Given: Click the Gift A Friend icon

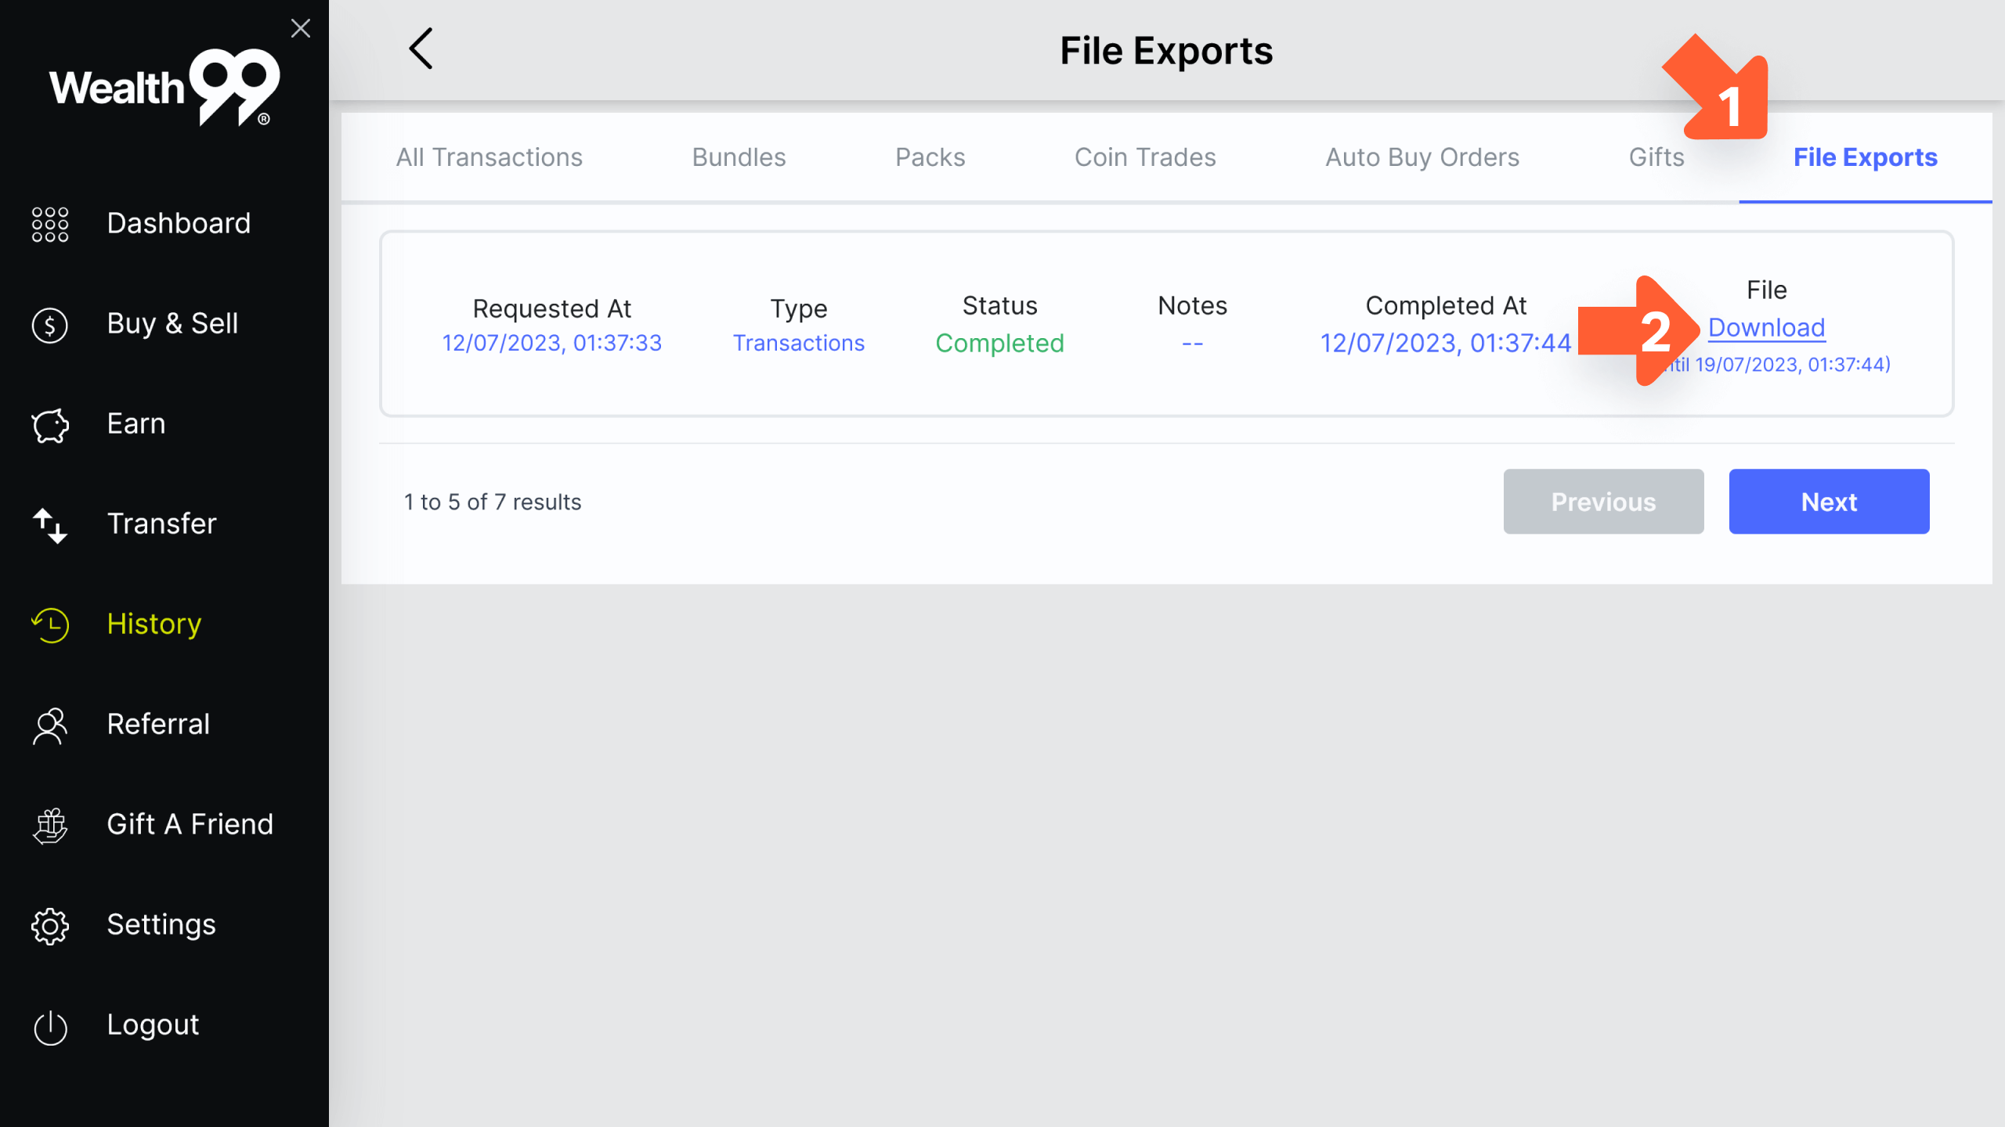Looking at the screenshot, I should pos(50,826).
